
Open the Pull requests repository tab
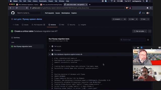(38, 25)
